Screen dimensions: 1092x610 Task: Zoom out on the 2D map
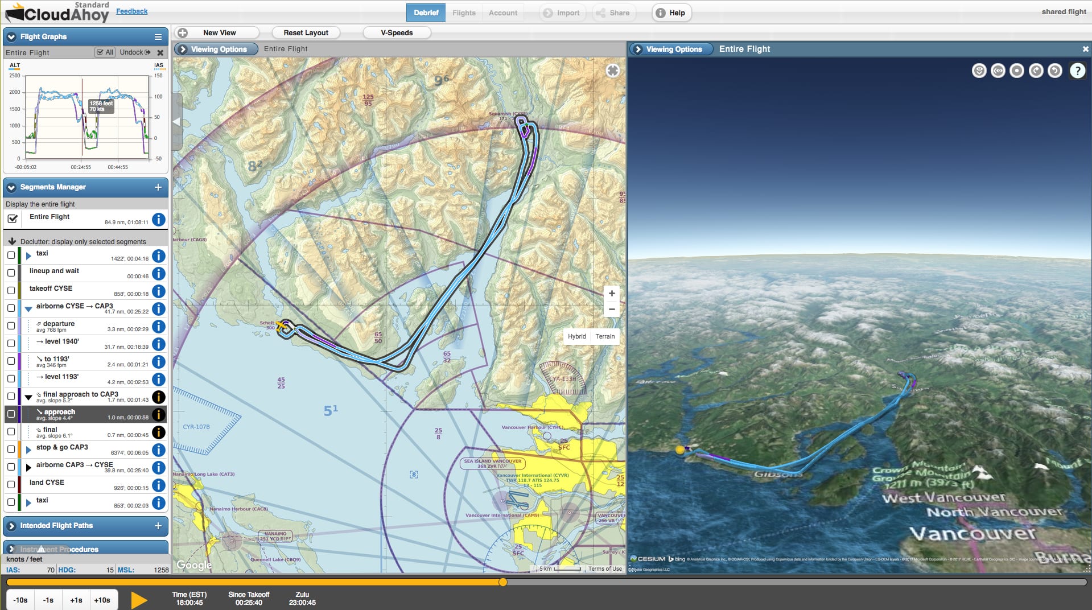pos(612,310)
